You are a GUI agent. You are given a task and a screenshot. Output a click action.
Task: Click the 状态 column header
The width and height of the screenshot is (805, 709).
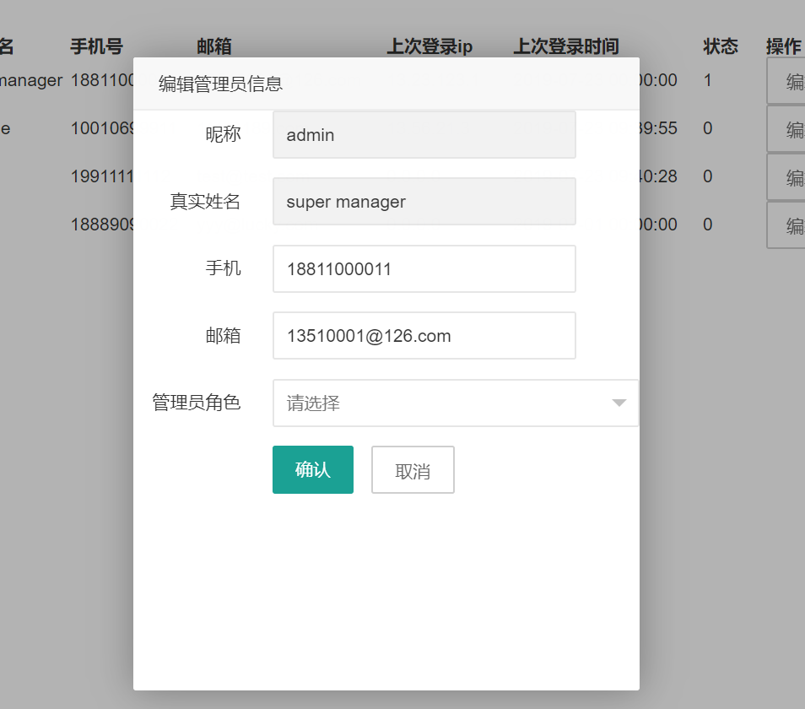[x=721, y=46]
